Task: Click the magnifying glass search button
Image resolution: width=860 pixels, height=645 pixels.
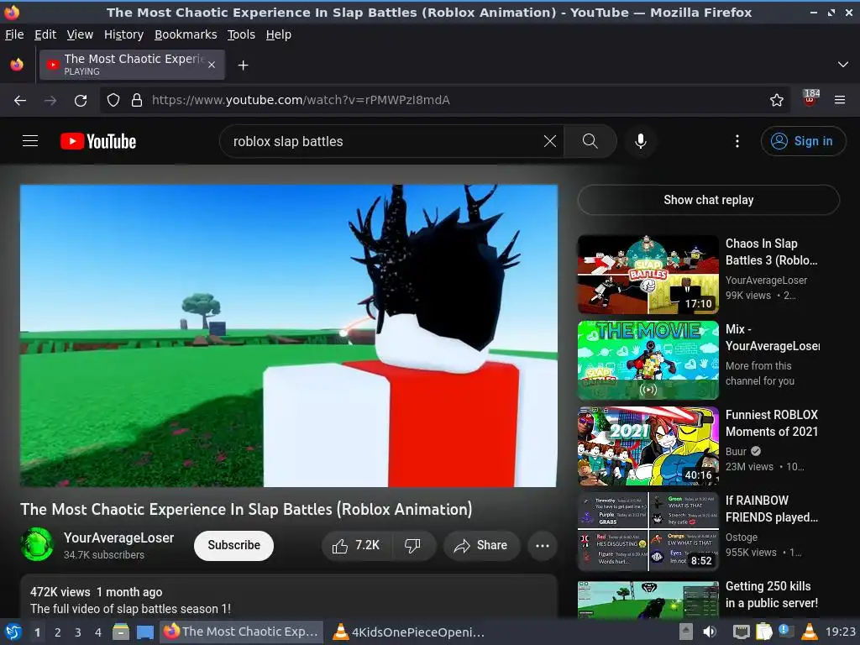Action: point(590,141)
